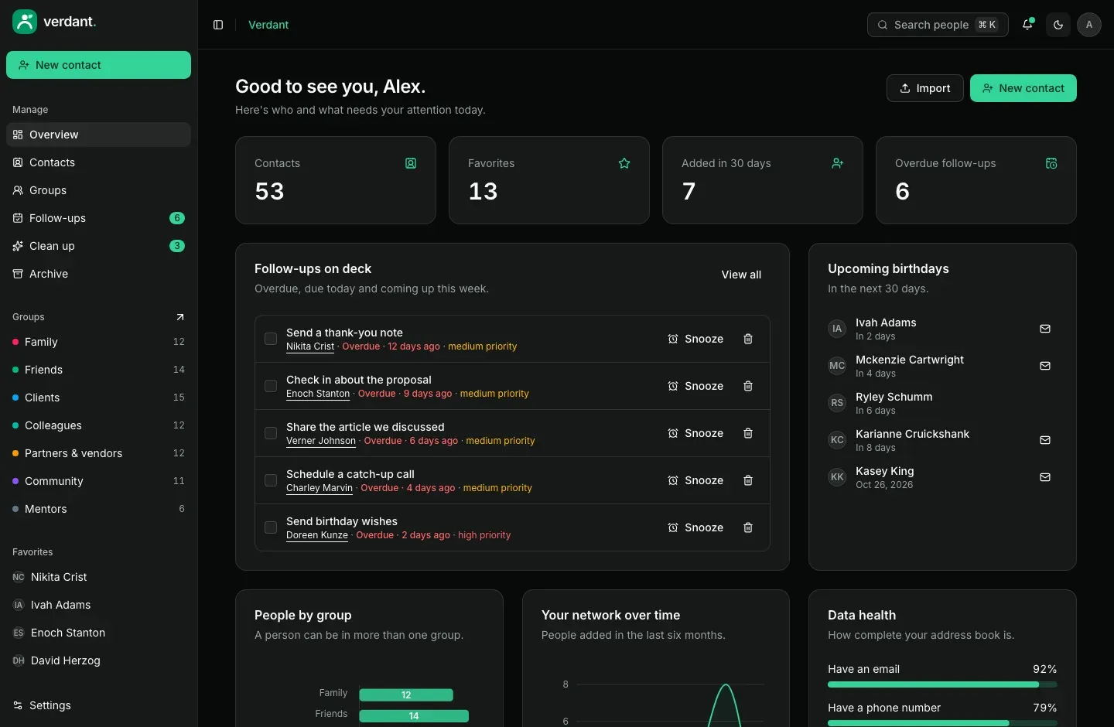Open Charley Marvin contact link
The height and width of the screenshot is (727, 1114).
[320, 488]
